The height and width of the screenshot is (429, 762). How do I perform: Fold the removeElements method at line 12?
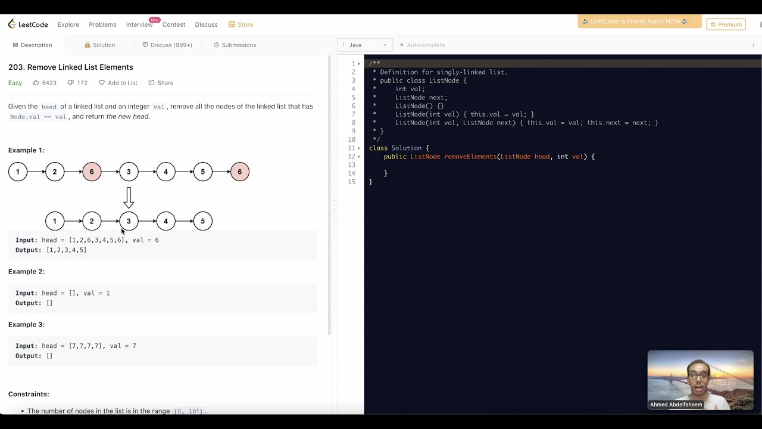click(x=359, y=157)
